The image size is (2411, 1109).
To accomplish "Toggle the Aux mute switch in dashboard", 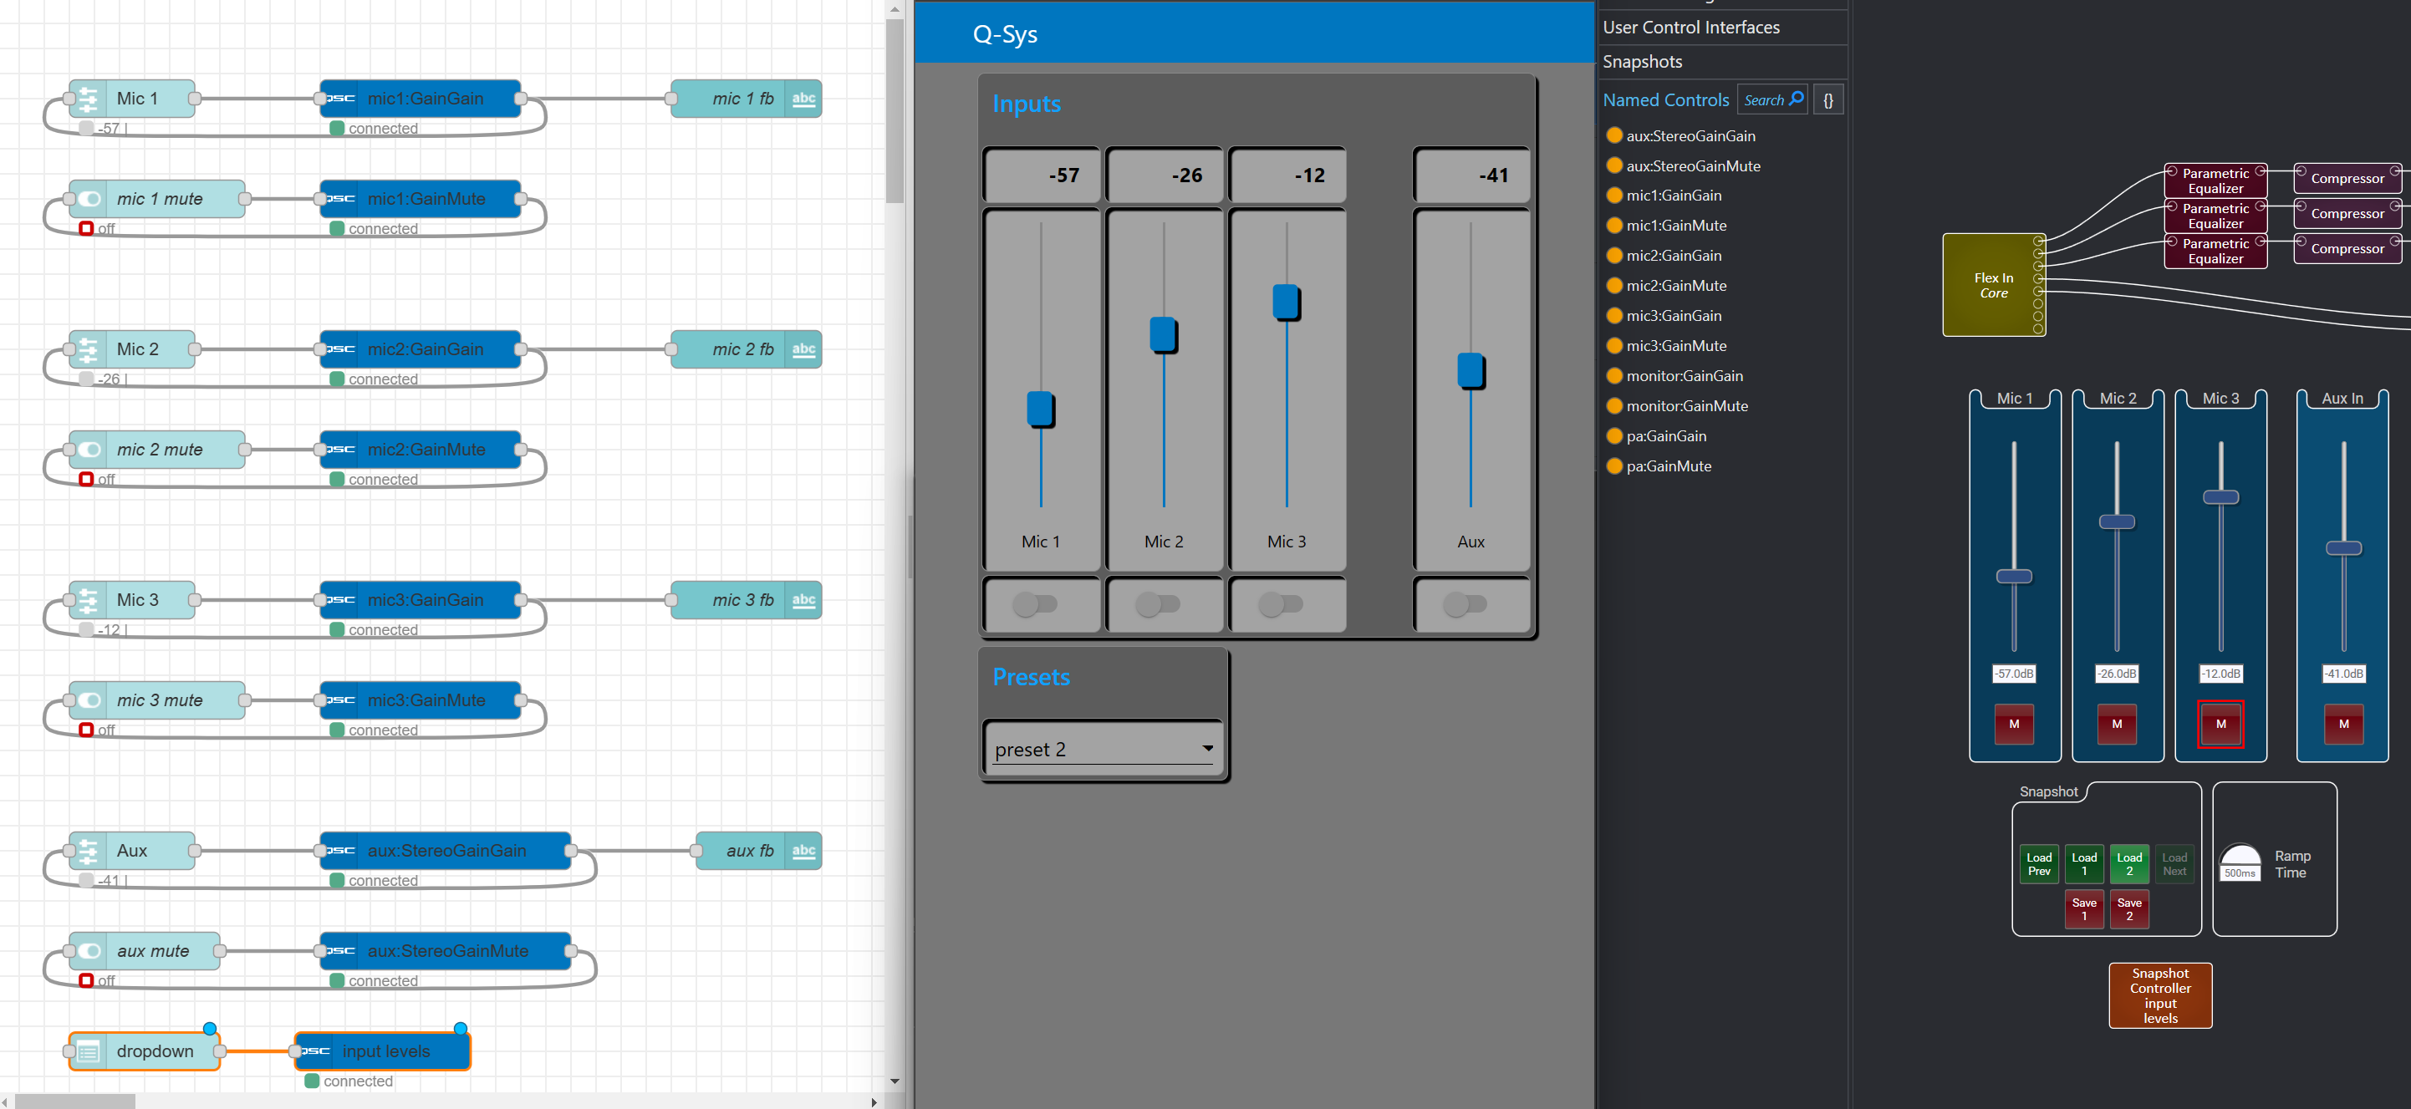I will point(1465,603).
